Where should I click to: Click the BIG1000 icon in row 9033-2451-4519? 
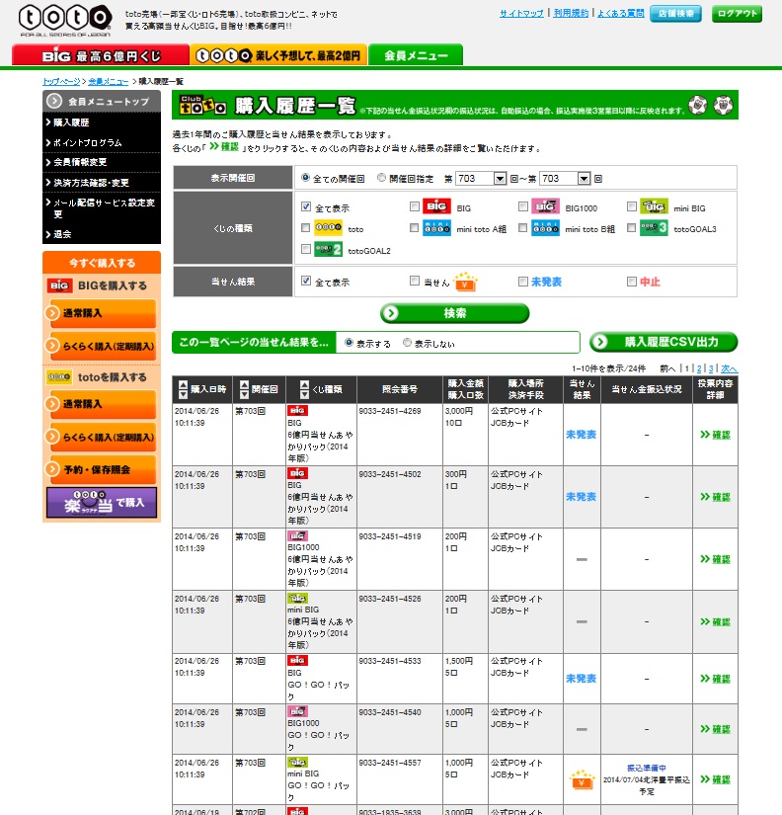(x=297, y=535)
